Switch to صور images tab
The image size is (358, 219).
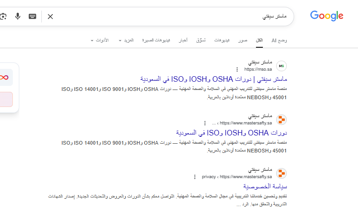[243, 40]
